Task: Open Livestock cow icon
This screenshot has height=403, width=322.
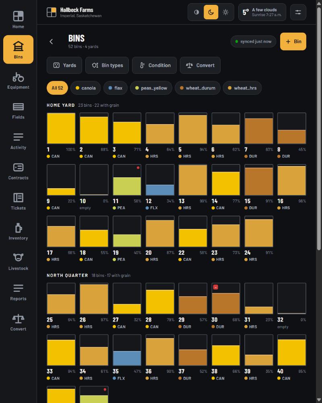Action: coord(18,258)
